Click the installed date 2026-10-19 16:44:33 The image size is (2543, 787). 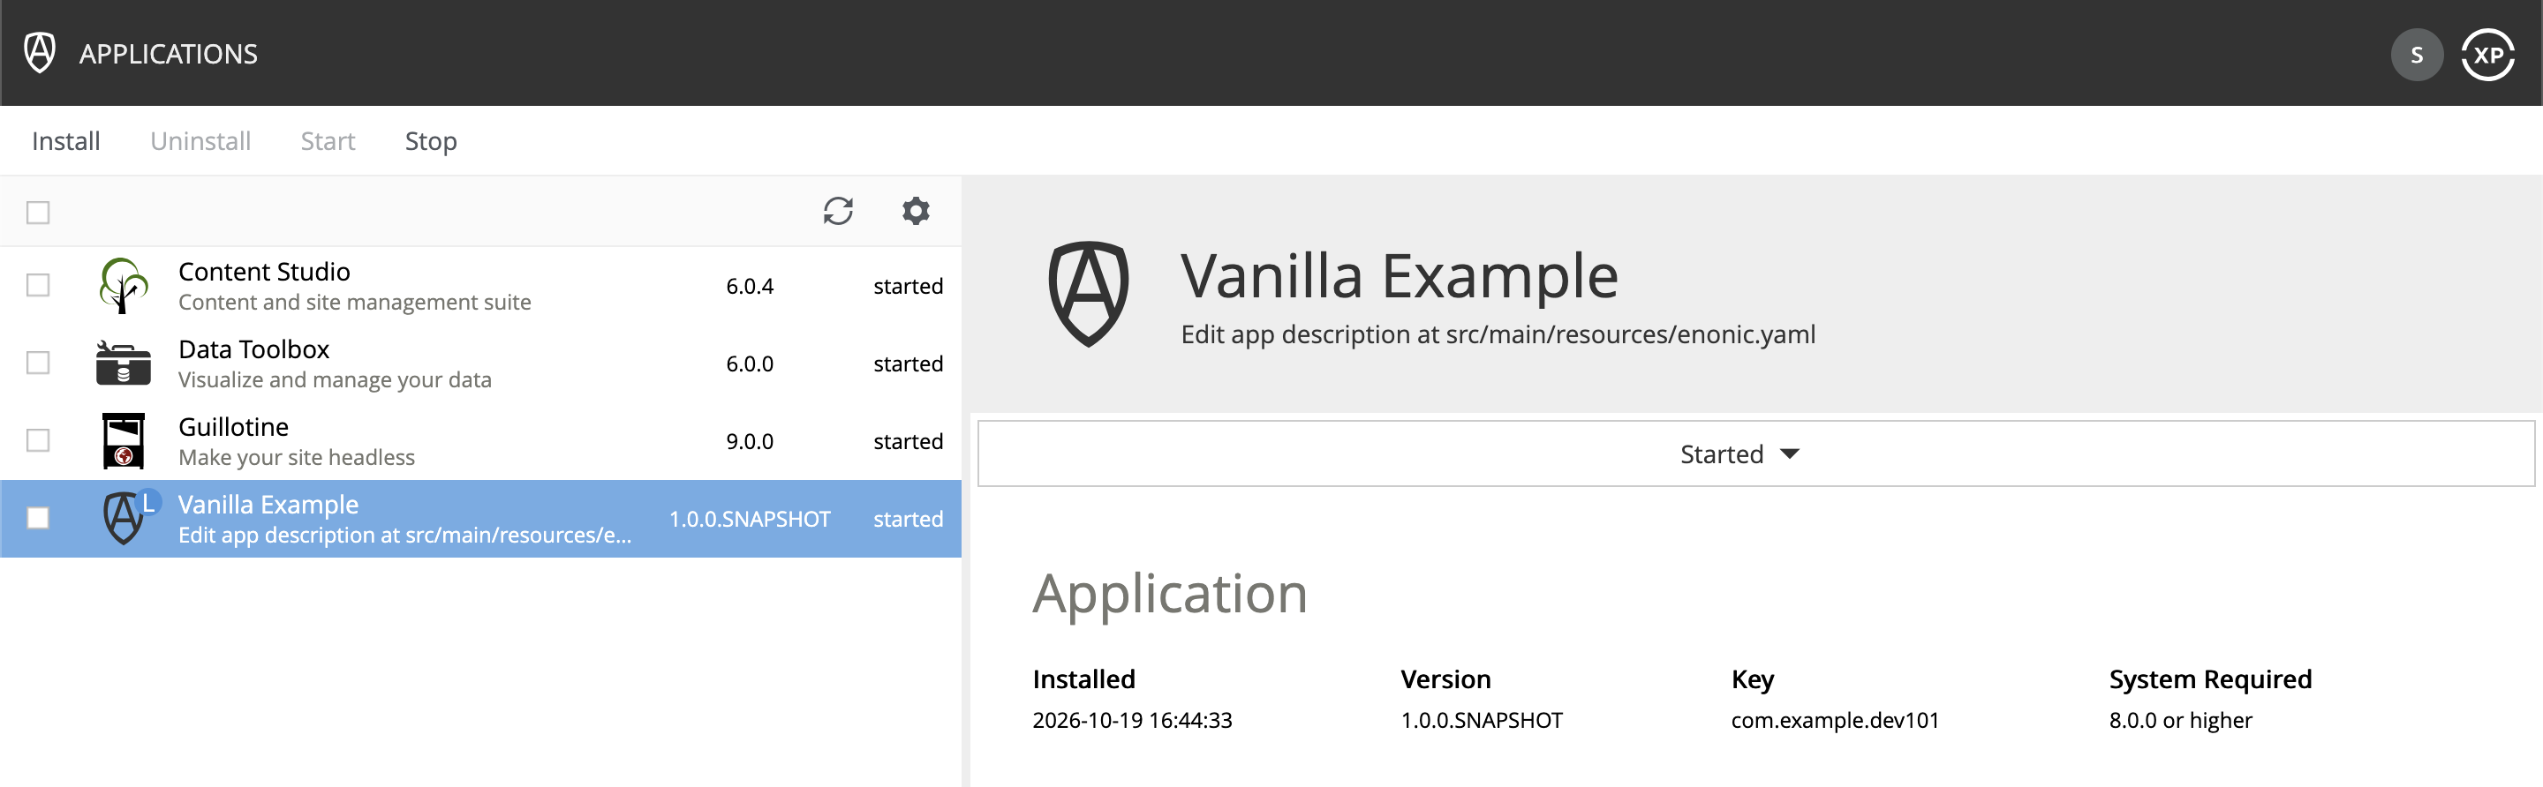1131,720
